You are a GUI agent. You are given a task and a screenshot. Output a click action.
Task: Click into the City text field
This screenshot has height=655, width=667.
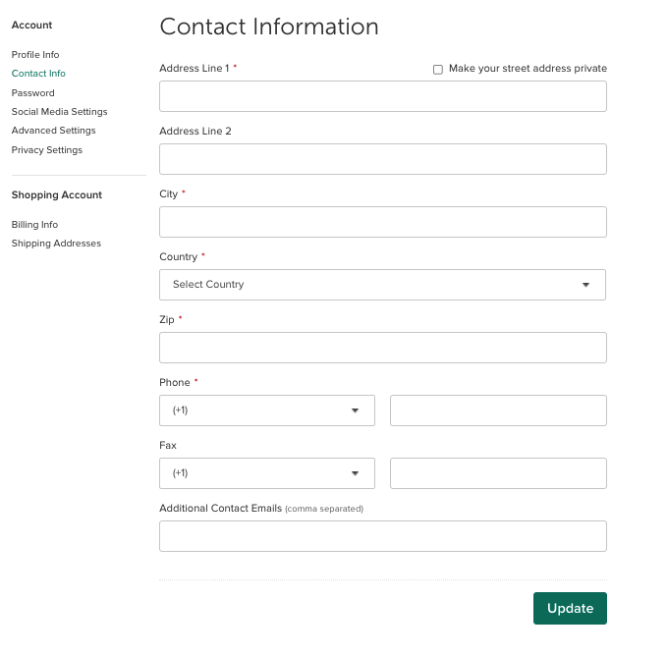[x=382, y=222]
